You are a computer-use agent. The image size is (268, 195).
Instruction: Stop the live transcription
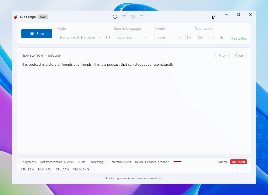(37, 34)
